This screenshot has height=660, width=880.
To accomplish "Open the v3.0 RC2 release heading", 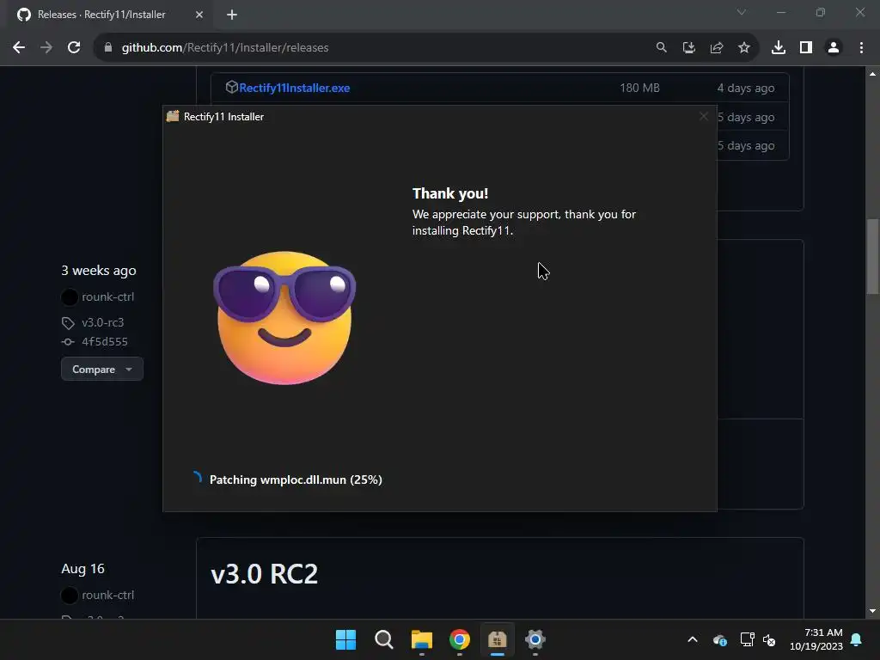I will click(x=265, y=573).
